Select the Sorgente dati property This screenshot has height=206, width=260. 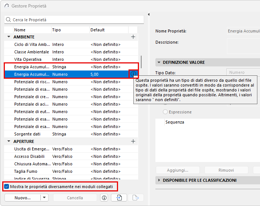coord(71,134)
